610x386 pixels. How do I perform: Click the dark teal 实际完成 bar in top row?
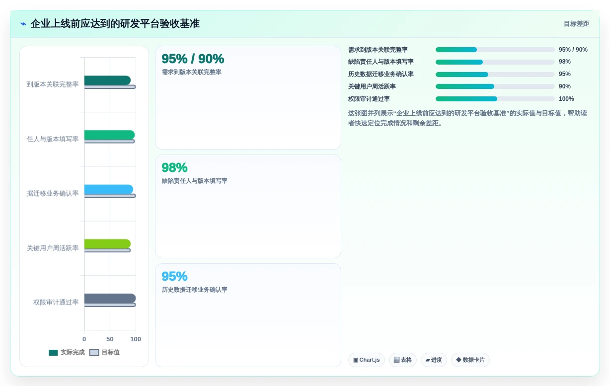tap(107, 80)
